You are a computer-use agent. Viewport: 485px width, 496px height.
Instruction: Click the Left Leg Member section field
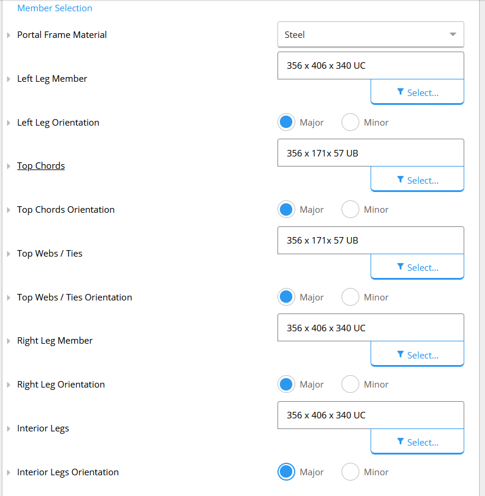(371, 65)
